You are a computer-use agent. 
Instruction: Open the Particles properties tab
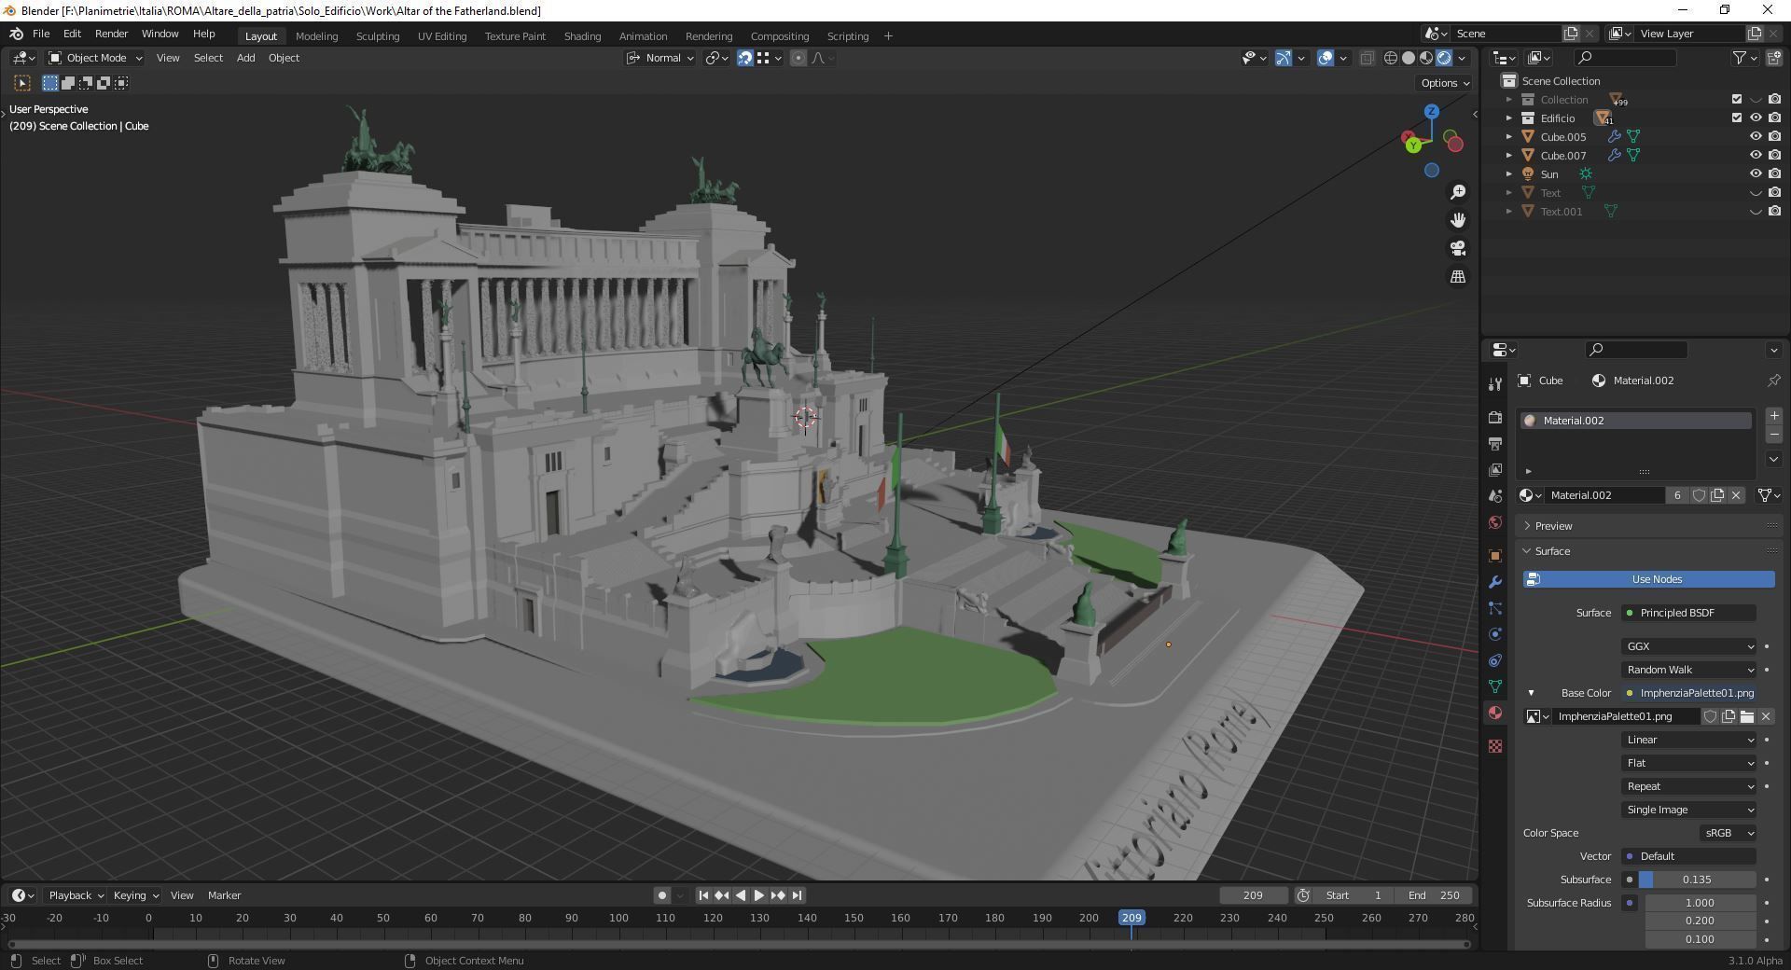1495,608
